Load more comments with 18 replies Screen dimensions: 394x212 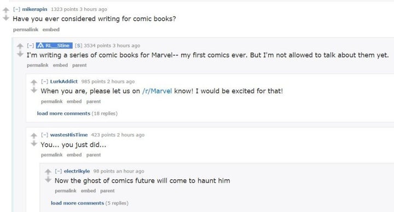click(x=77, y=113)
